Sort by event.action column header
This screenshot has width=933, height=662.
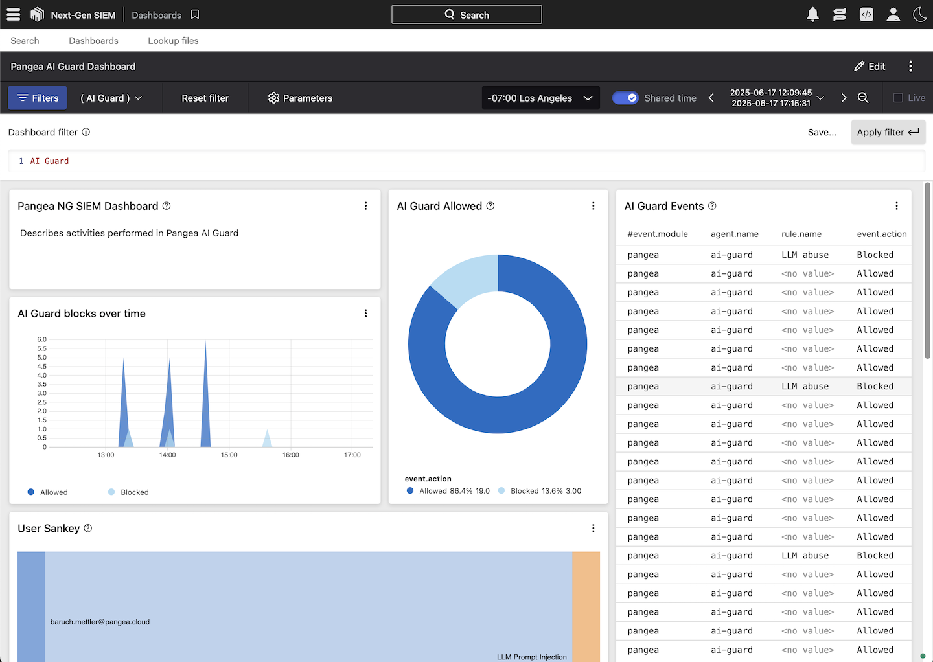pos(882,234)
